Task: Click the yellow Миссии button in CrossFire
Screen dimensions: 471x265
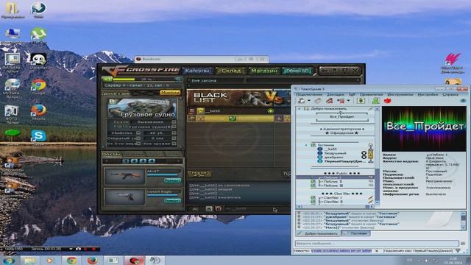Action: pos(170,93)
